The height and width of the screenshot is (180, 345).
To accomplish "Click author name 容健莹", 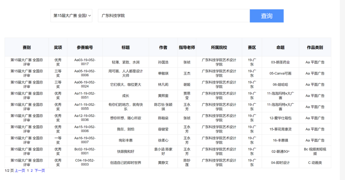I will [163, 129].
